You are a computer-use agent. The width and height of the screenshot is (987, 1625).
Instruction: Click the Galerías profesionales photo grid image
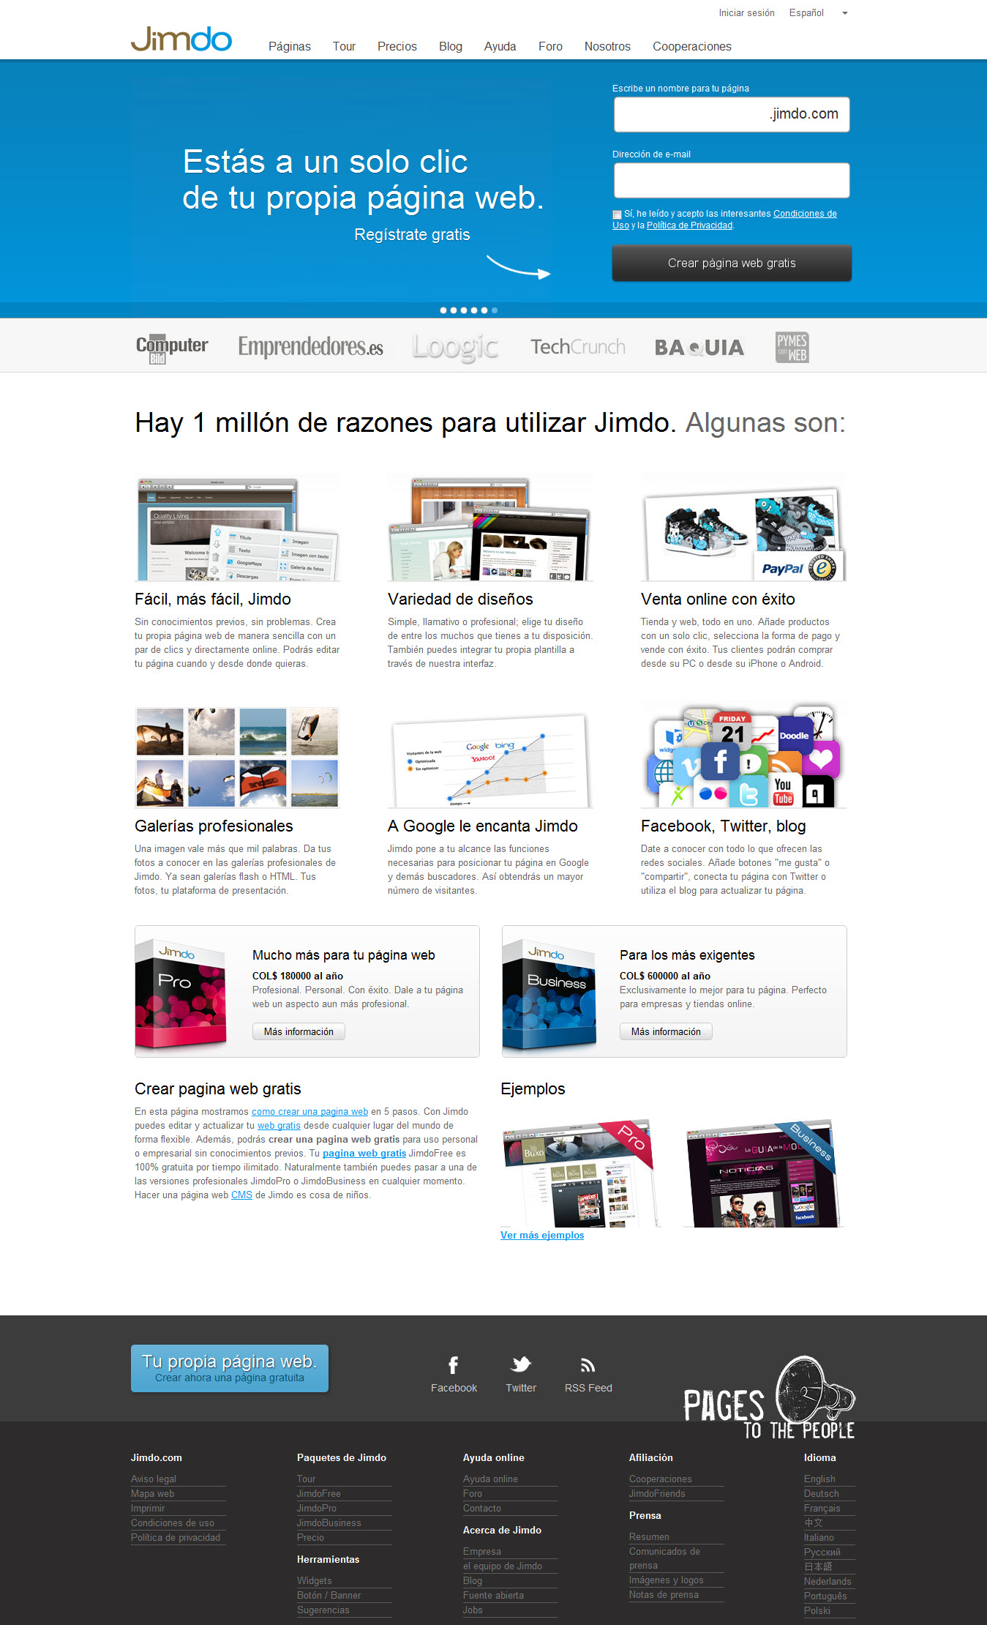pos(237,757)
